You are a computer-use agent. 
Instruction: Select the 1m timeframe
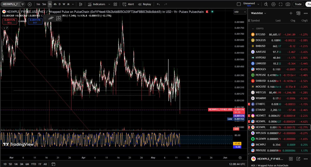(38, 4)
